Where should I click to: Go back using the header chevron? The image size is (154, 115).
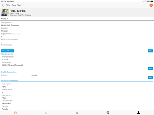coord(3,5)
